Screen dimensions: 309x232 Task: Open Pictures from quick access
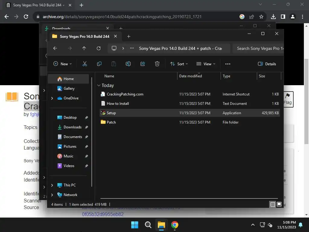coord(68,147)
